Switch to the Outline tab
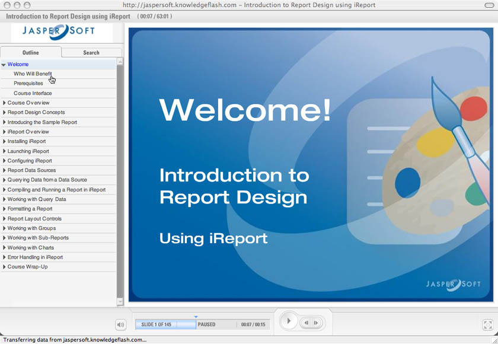The image size is (498, 344). (x=31, y=52)
